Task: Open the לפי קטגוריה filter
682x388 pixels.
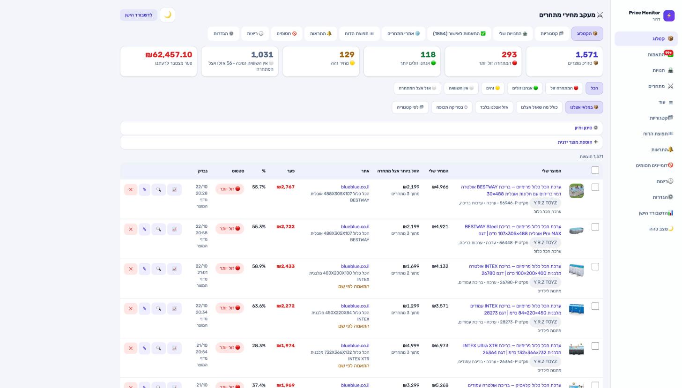Action: pyautogui.click(x=410, y=107)
